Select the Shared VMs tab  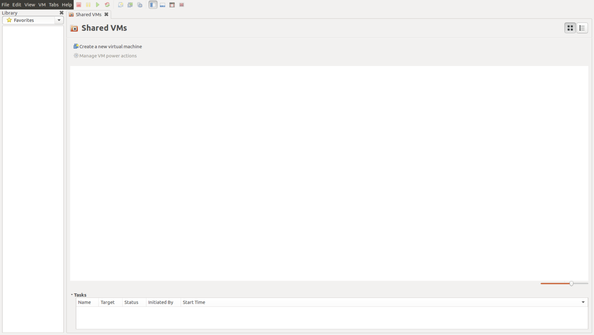coord(88,14)
